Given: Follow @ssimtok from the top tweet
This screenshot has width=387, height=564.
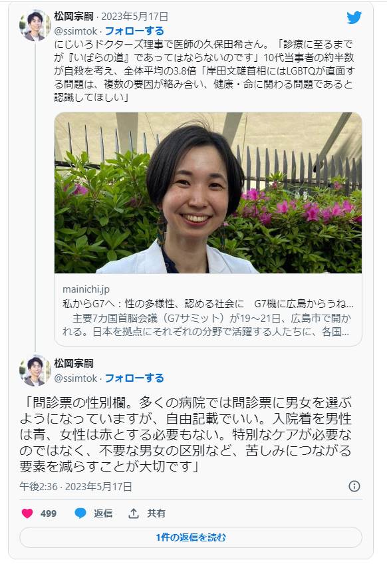Looking at the screenshot, I should 134,31.
